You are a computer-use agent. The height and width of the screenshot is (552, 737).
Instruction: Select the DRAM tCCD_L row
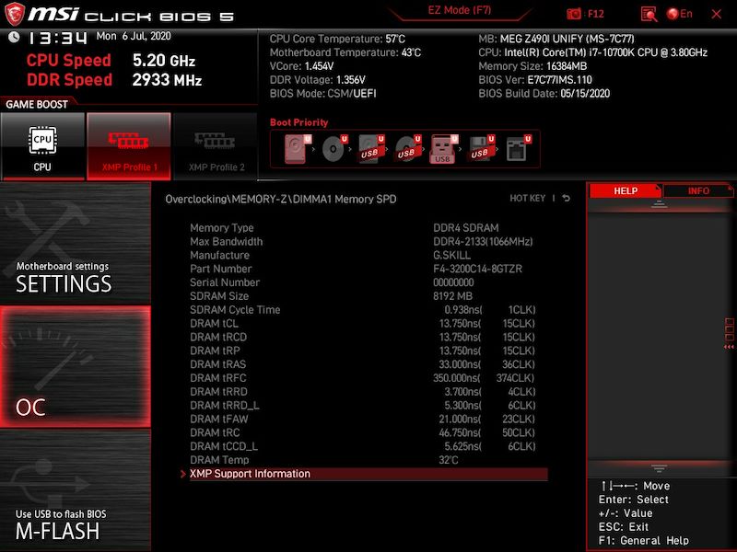(368, 446)
